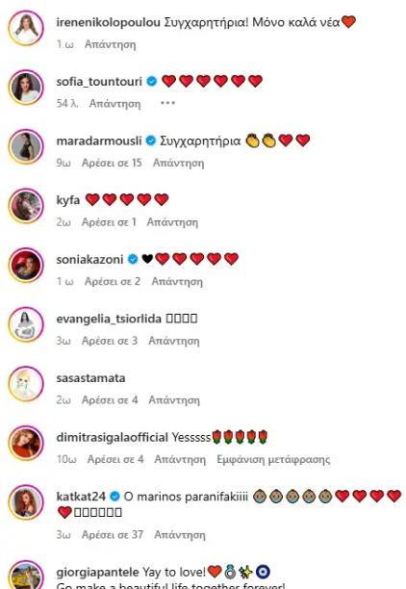Open dimitrasigalaofficial's profile avatar
The height and width of the screenshot is (589, 406).
[26, 444]
